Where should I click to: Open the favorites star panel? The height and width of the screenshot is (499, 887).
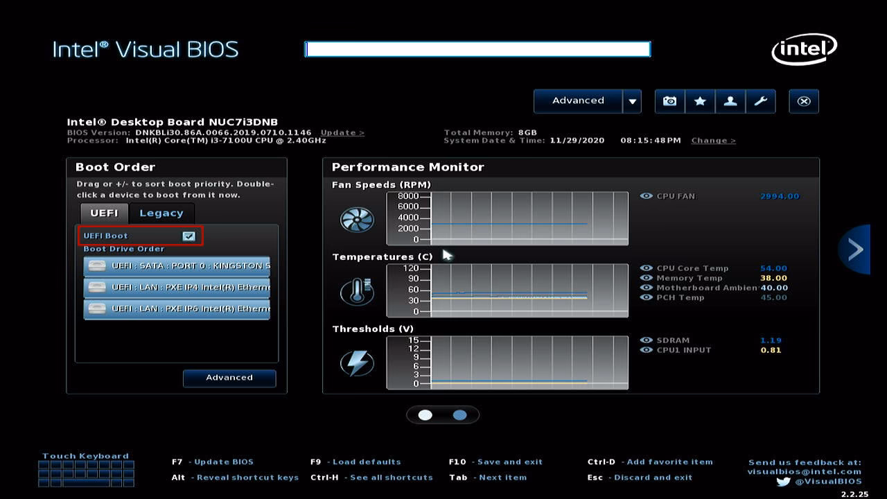(700, 100)
